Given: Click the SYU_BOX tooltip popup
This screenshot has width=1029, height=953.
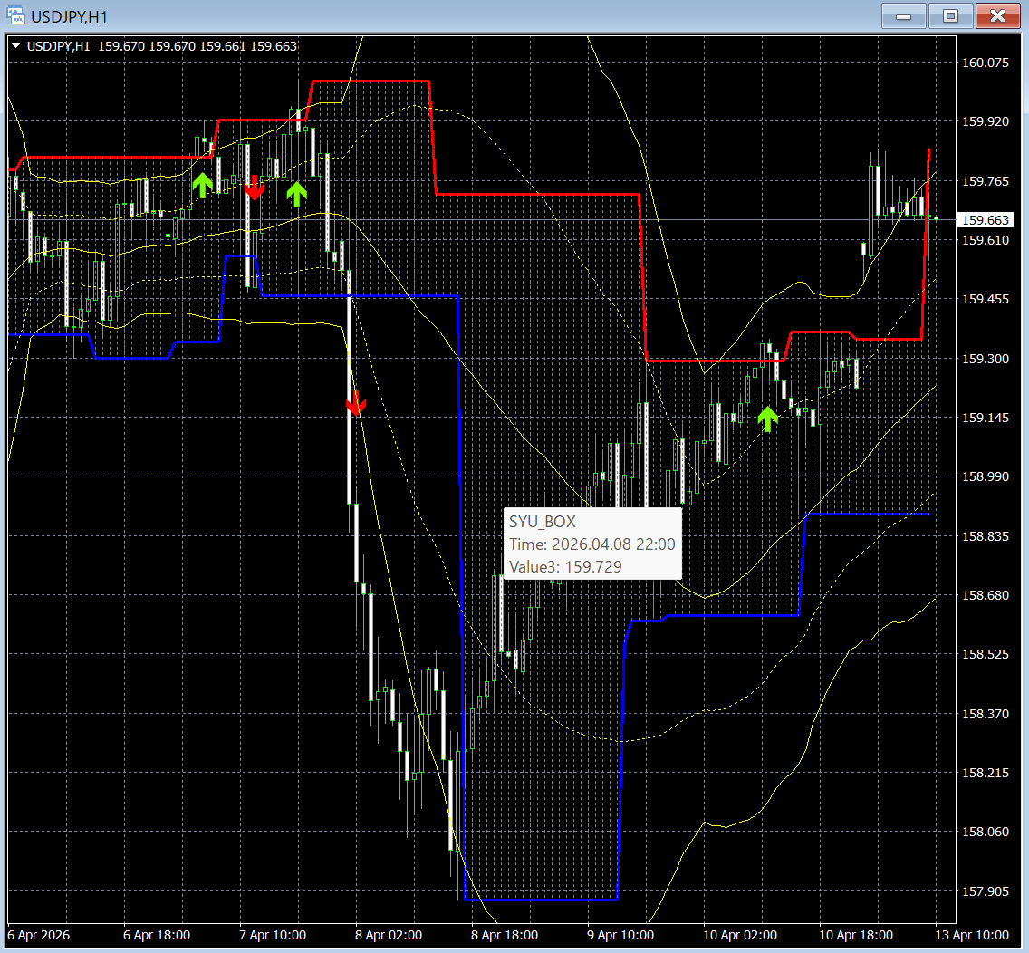Looking at the screenshot, I should tap(592, 544).
